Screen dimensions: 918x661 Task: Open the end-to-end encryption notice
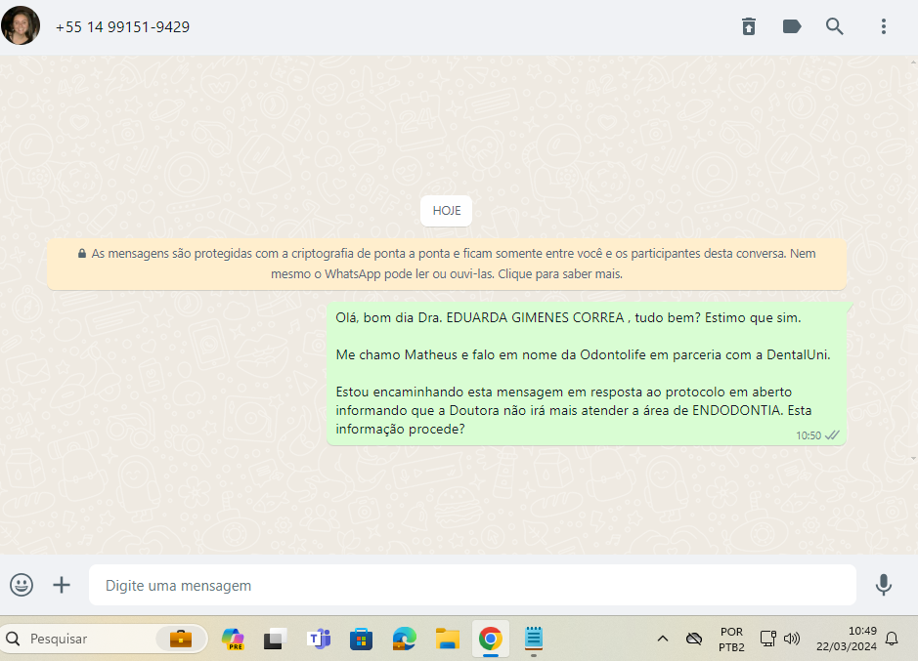447,264
